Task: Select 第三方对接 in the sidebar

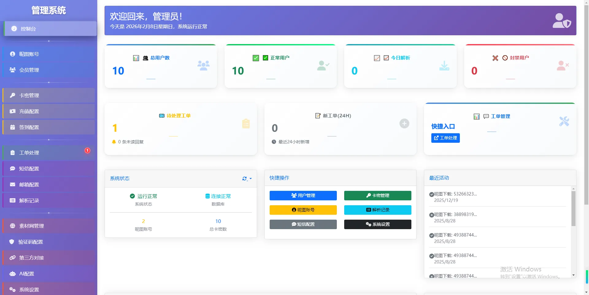Action: tap(31, 258)
